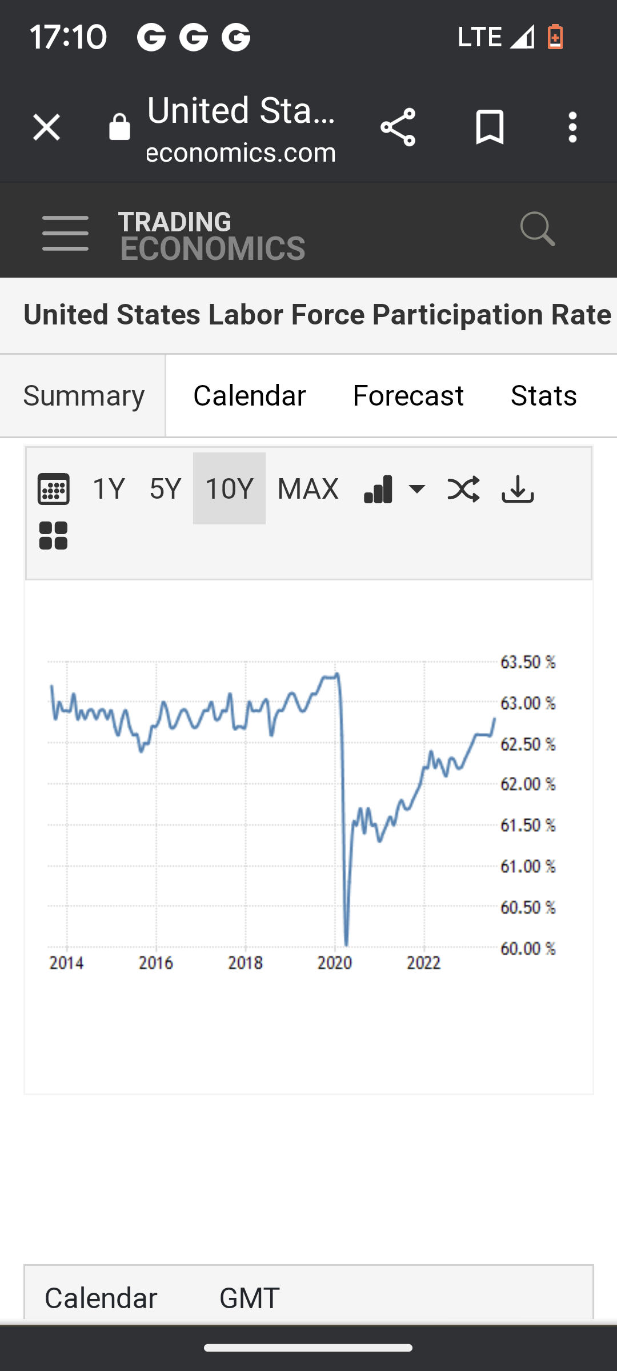Image resolution: width=617 pixels, height=1371 pixels.
Task: Close the browser custom tab
Action: point(46,127)
